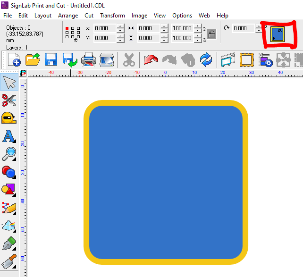
Task: Adjust the height percent stepper
Action: coord(197,38)
